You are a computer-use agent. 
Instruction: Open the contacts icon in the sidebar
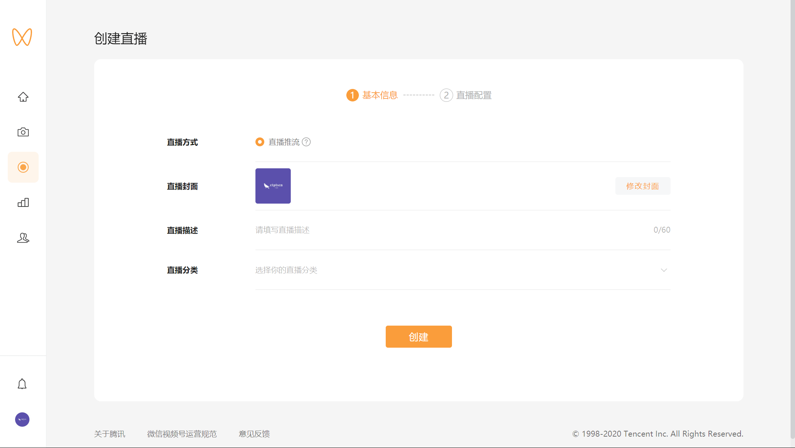23,238
